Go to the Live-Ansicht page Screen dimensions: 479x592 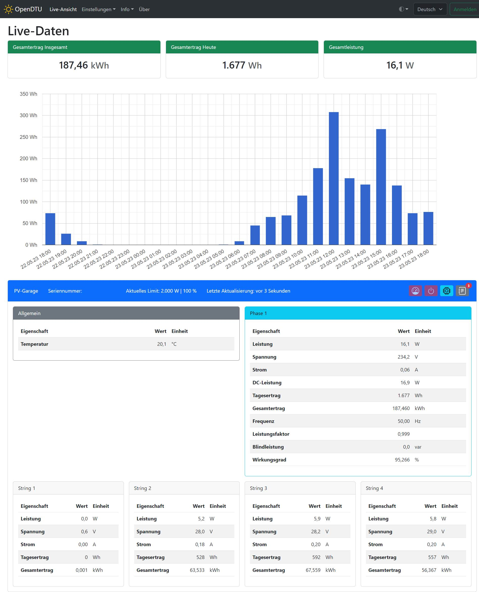tap(63, 9)
